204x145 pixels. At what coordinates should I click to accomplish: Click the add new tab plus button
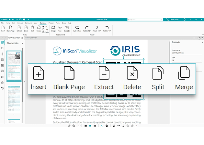194,38
